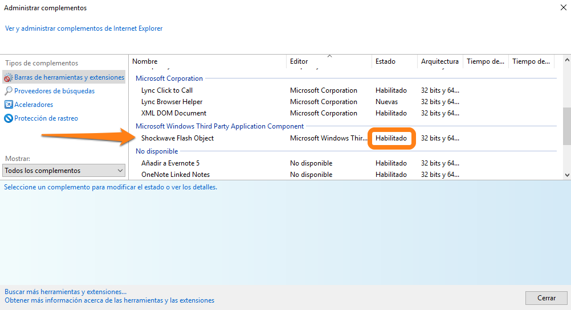The image size is (571, 310).
Task: Select OneNote Linked Notes add-on
Action: coord(175,175)
